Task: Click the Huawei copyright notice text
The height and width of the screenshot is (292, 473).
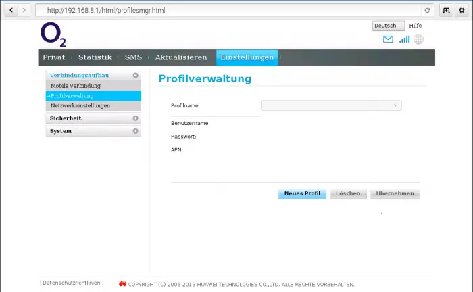Action: (x=242, y=285)
